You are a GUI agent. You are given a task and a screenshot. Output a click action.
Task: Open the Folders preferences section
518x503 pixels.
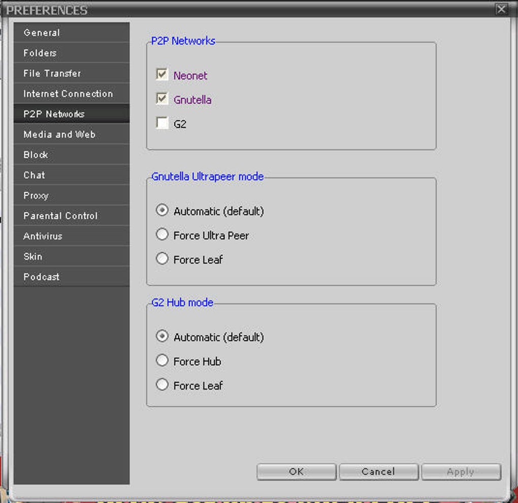[72, 52]
